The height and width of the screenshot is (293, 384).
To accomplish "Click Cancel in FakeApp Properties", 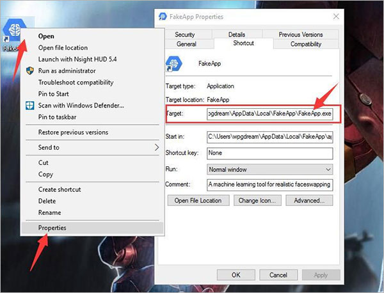I will [x=278, y=275].
